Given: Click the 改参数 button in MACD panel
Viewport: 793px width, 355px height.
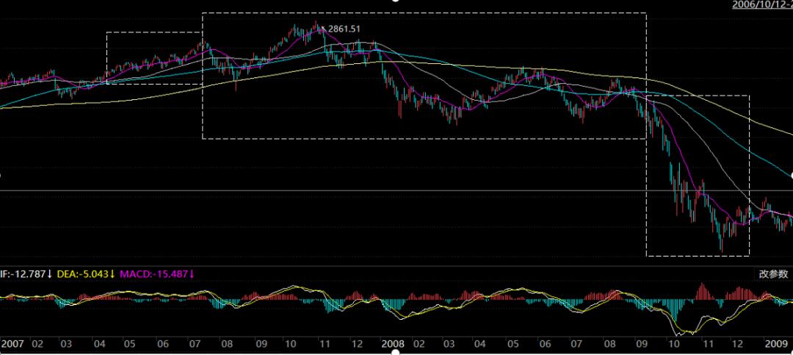Looking at the screenshot, I should coord(774,274).
